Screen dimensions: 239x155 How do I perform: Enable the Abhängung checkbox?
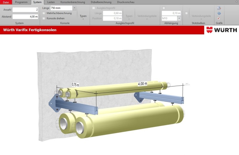tap(164, 8)
